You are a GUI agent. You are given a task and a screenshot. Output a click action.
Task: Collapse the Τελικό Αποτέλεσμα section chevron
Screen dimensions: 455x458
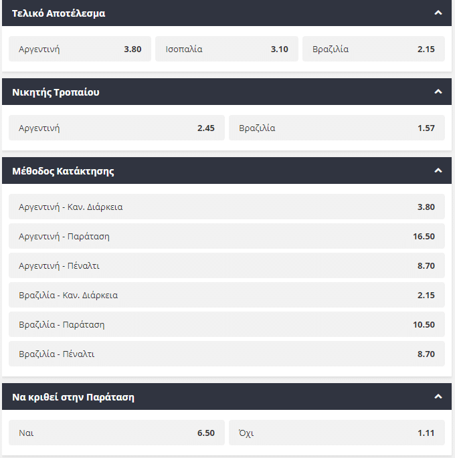438,13
